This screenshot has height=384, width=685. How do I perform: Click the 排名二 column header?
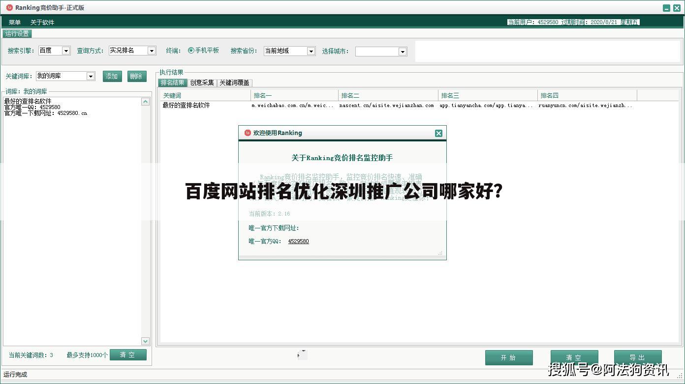(x=388, y=95)
